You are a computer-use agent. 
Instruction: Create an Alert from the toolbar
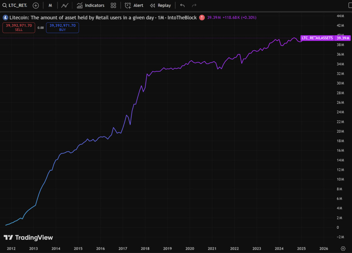click(134, 6)
